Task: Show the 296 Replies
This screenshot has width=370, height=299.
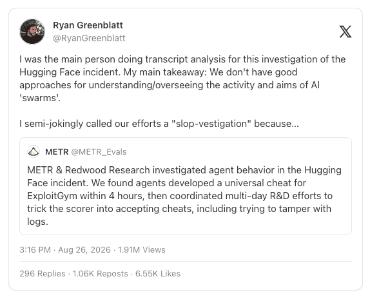Action: (43, 273)
